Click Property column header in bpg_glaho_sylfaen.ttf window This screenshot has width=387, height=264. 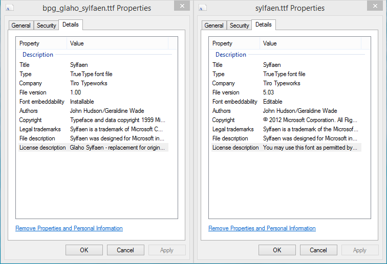(41, 43)
